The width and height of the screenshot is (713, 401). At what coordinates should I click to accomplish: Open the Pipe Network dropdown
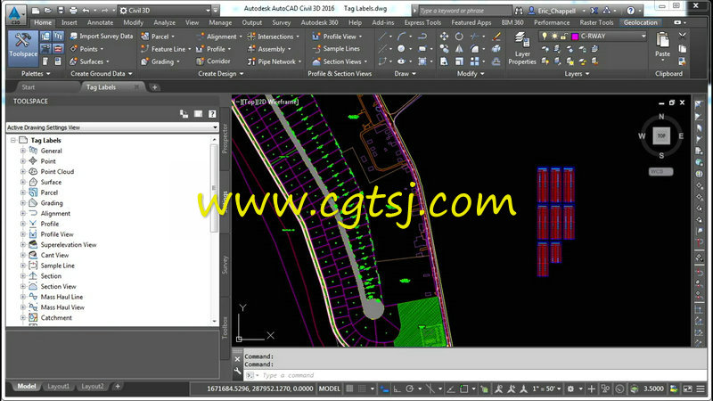(x=275, y=61)
